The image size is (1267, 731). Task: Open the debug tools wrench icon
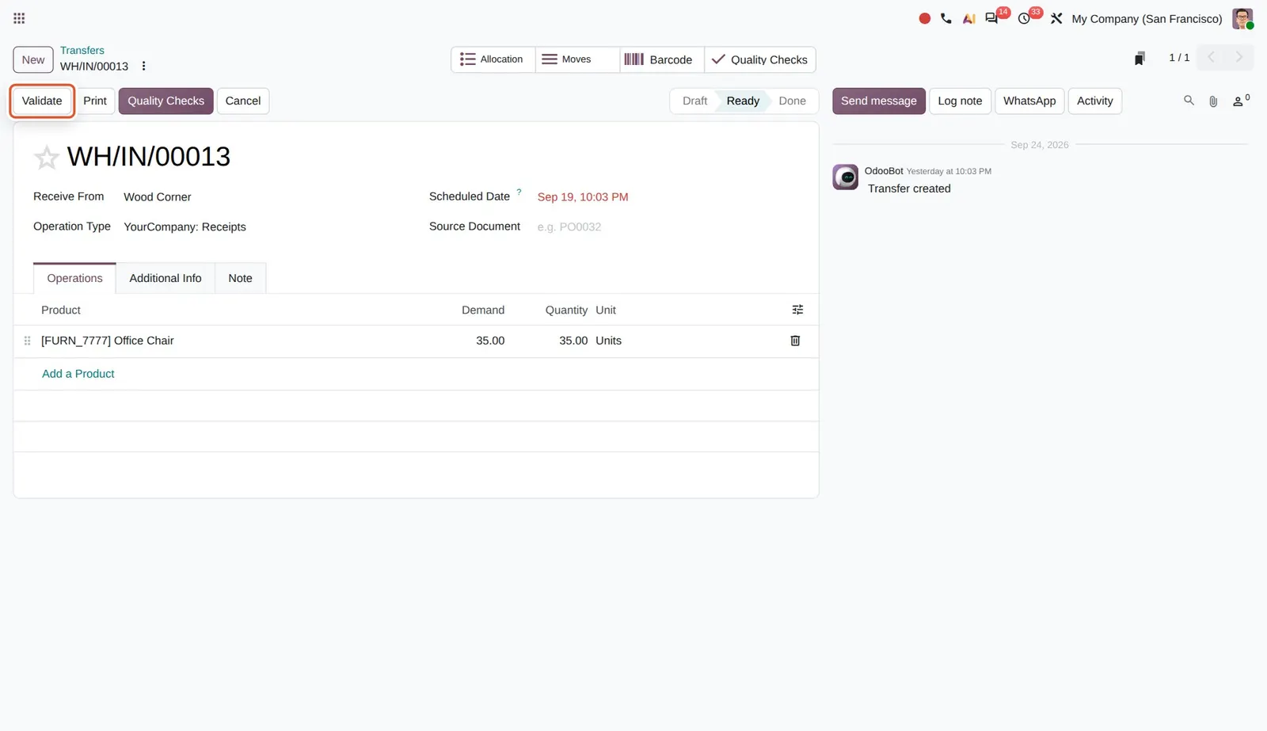point(1056,18)
